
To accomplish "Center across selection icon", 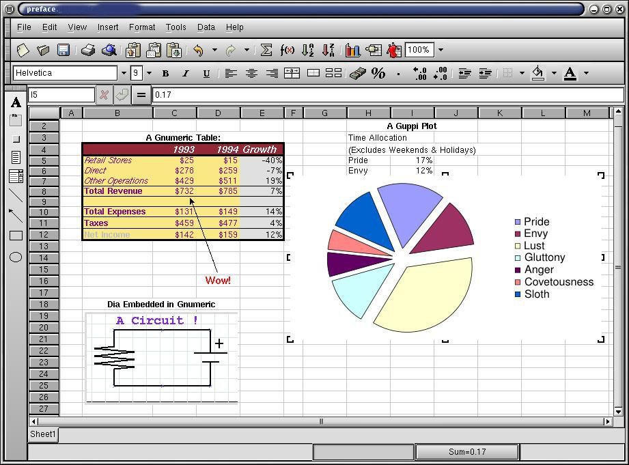I will 292,73.
